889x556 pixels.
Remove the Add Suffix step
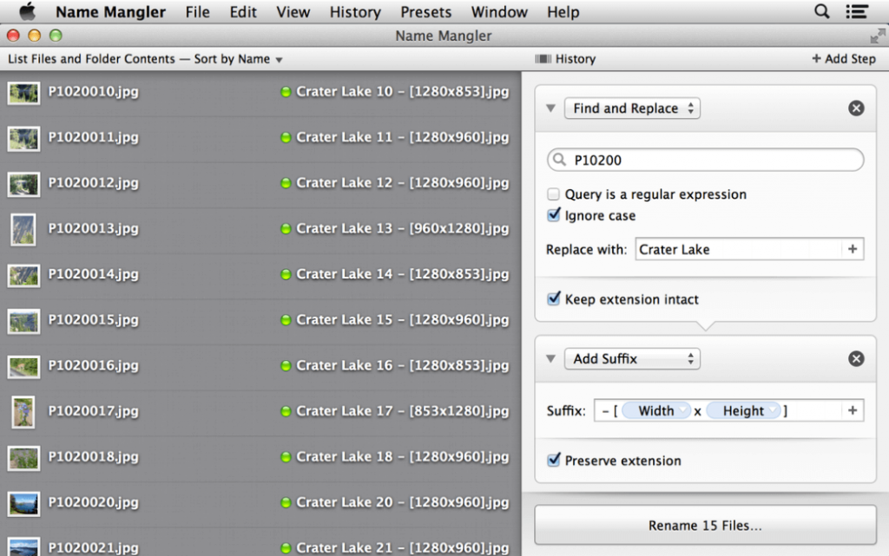(x=856, y=359)
